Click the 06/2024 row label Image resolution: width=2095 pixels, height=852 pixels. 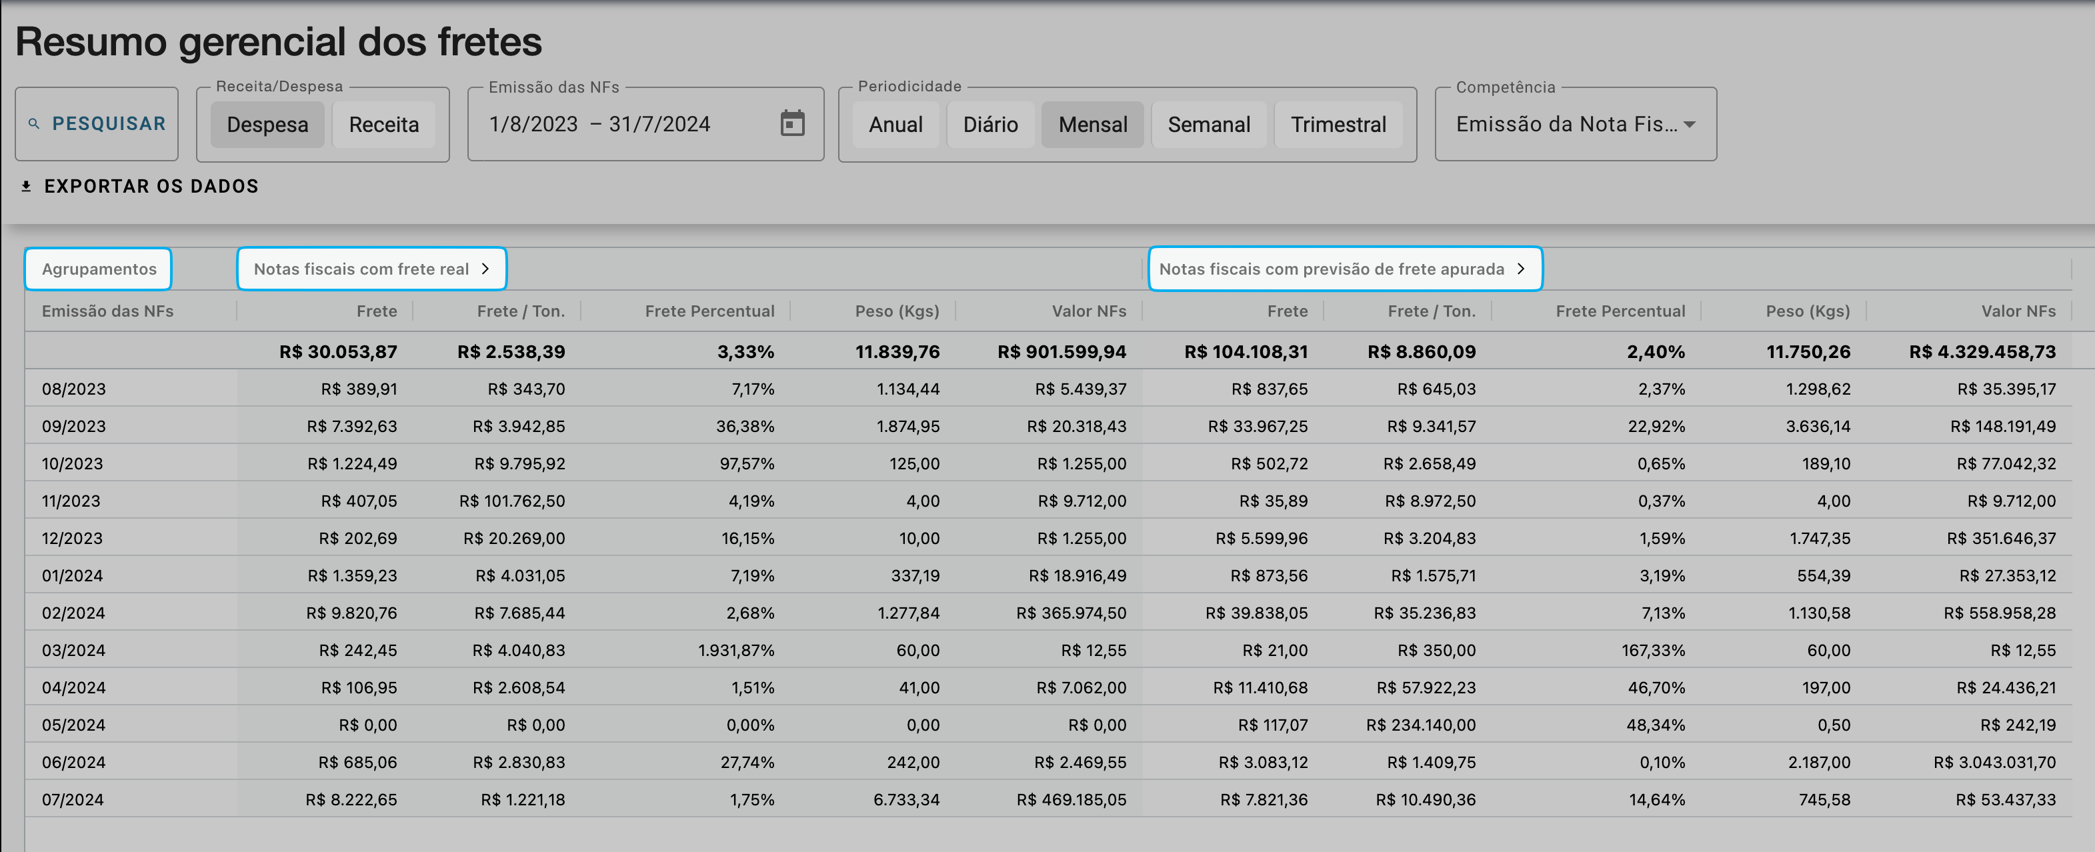73,763
